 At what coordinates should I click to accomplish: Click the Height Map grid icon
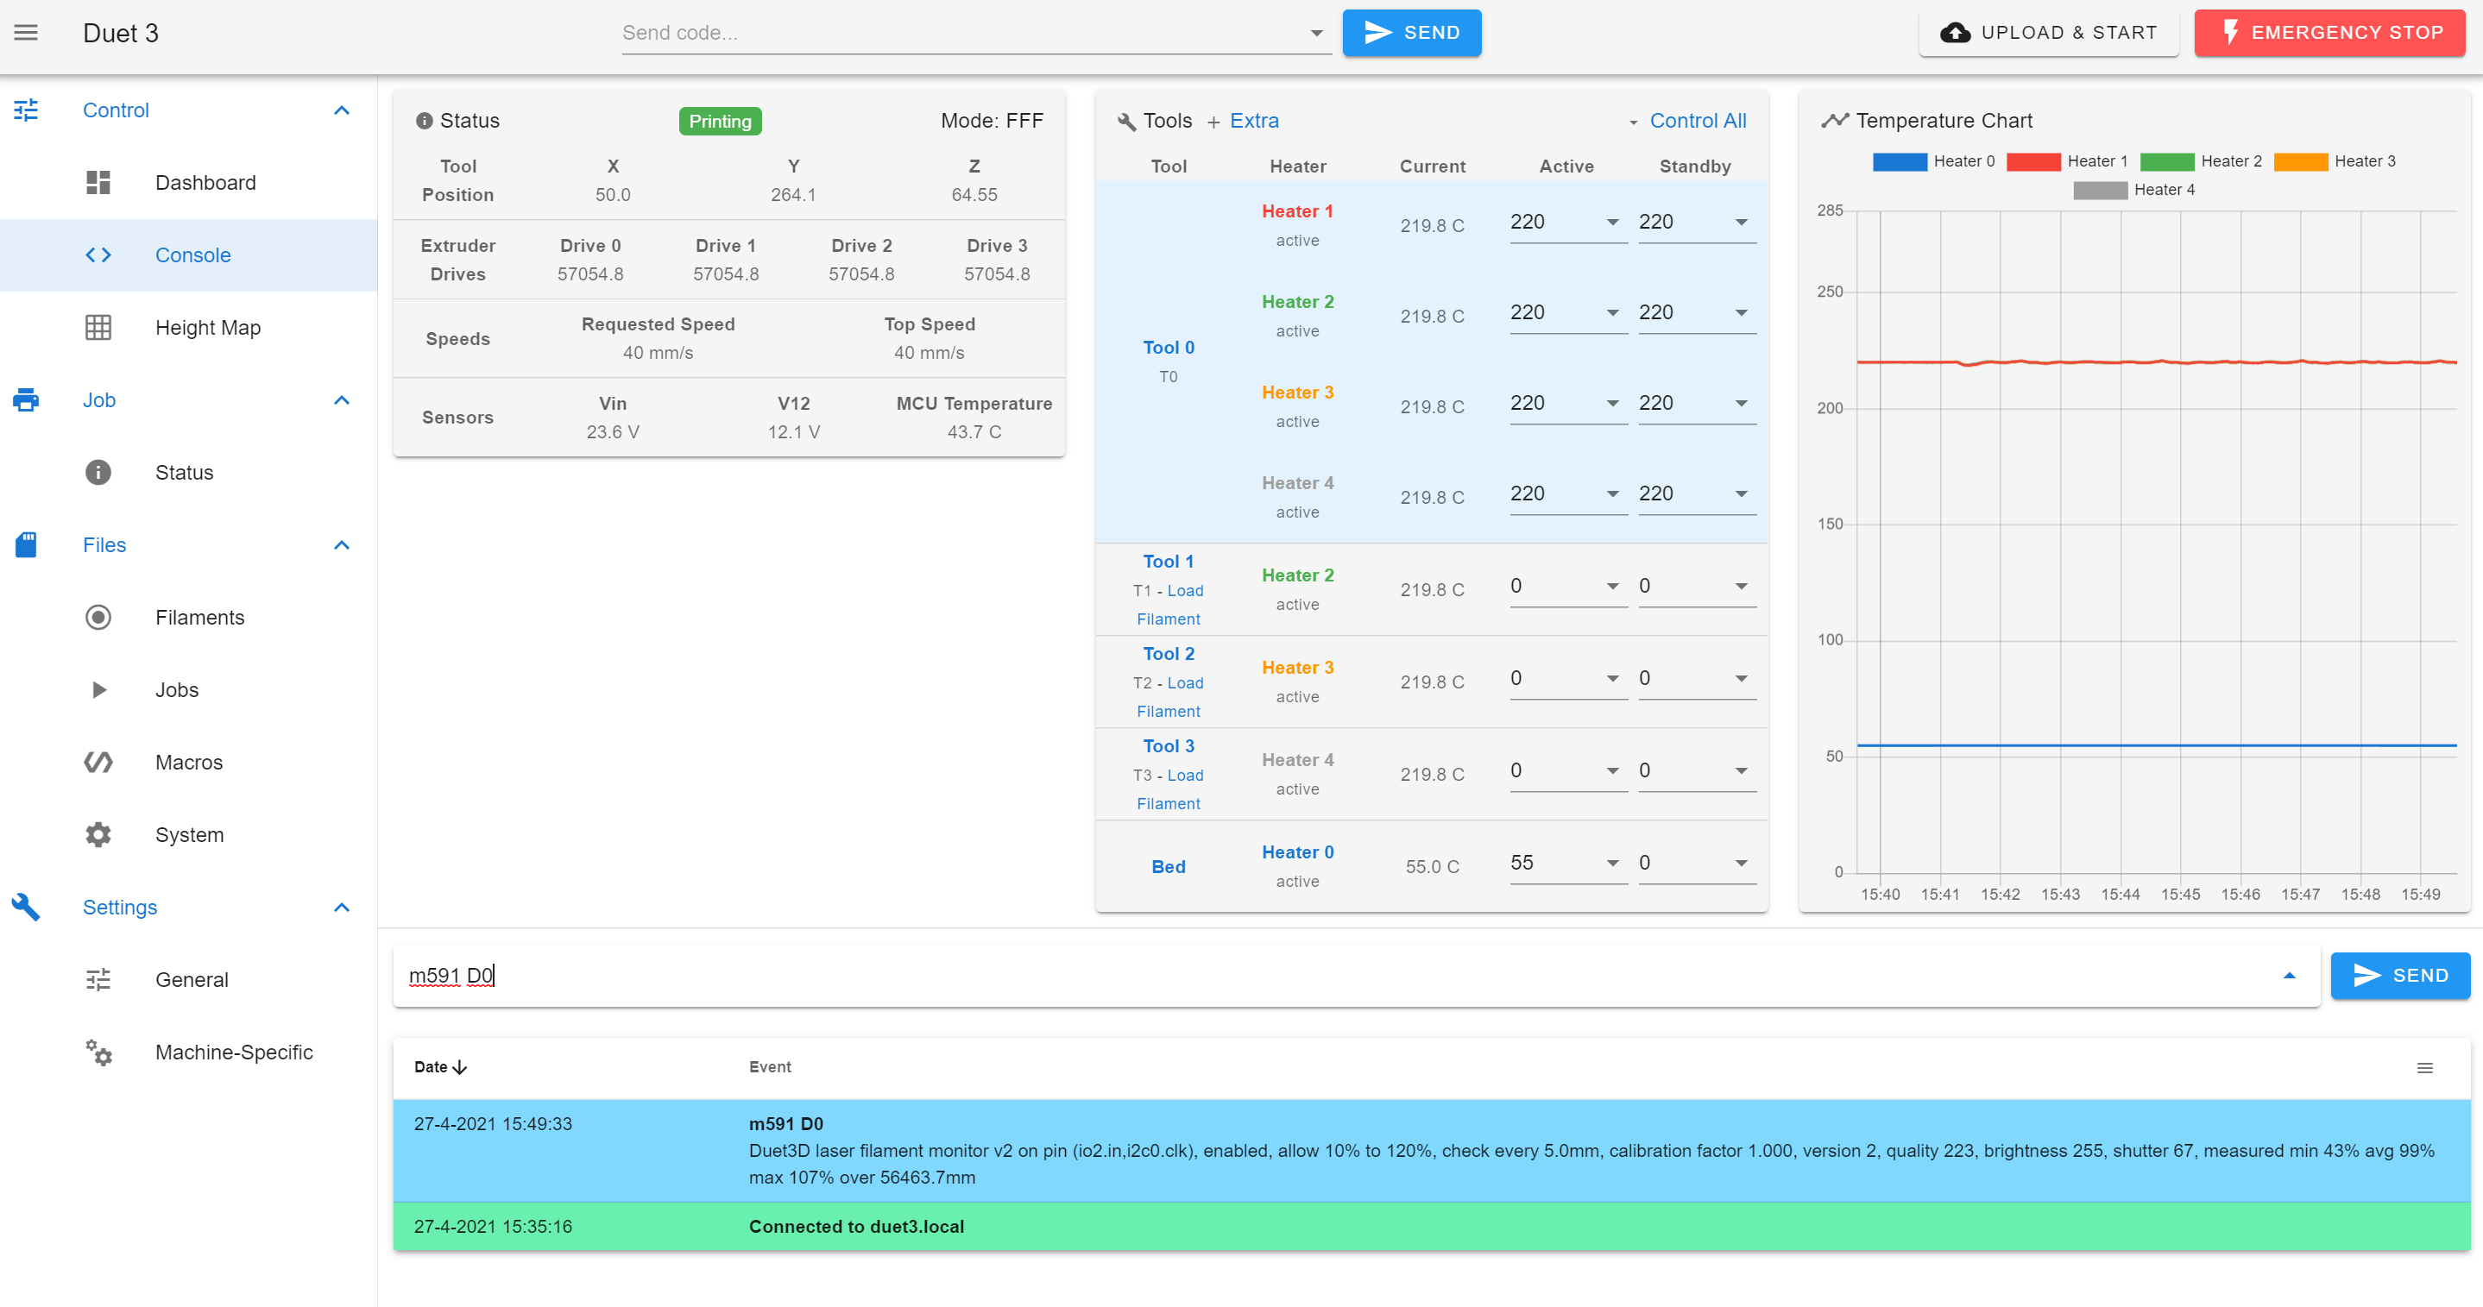click(x=98, y=327)
